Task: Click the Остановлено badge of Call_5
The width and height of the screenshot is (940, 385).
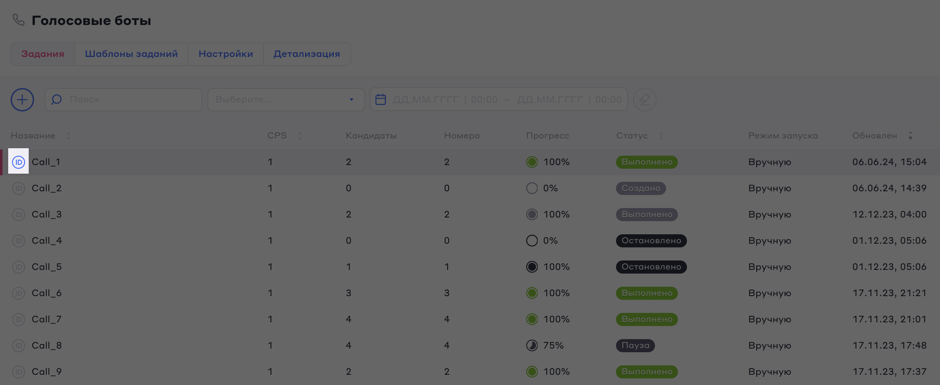Action: [x=651, y=267]
